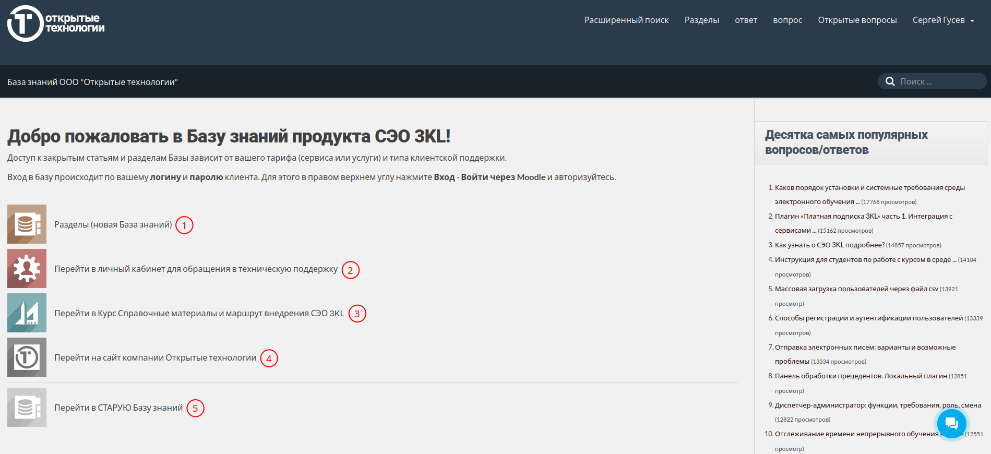Open Расширенный поиск menu item
This screenshot has width=991, height=454.
click(626, 20)
